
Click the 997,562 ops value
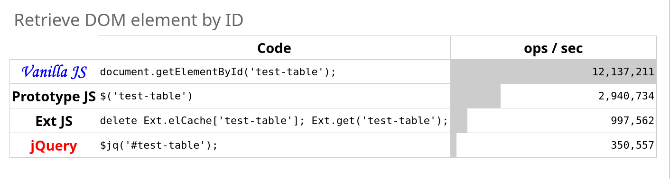coord(633,121)
